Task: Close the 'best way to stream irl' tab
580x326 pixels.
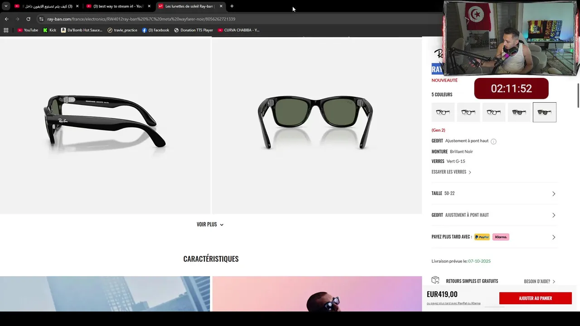Action: point(149,6)
